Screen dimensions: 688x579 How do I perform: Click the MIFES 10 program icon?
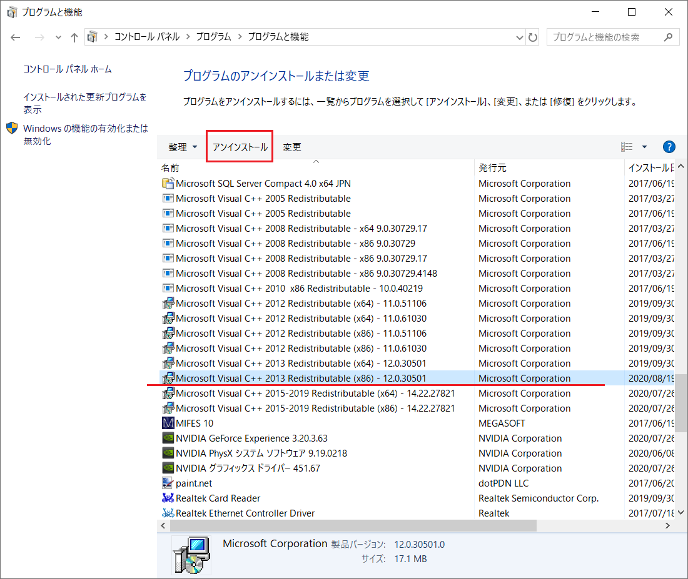tap(168, 423)
